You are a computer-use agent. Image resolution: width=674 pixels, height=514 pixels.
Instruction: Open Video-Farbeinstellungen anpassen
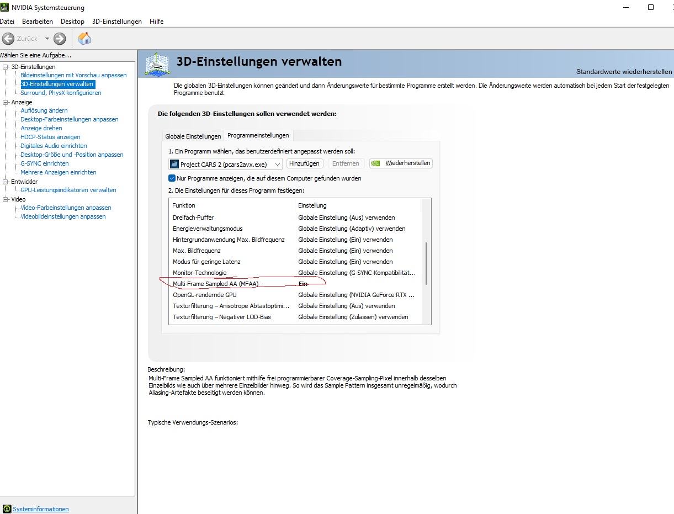click(x=66, y=208)
